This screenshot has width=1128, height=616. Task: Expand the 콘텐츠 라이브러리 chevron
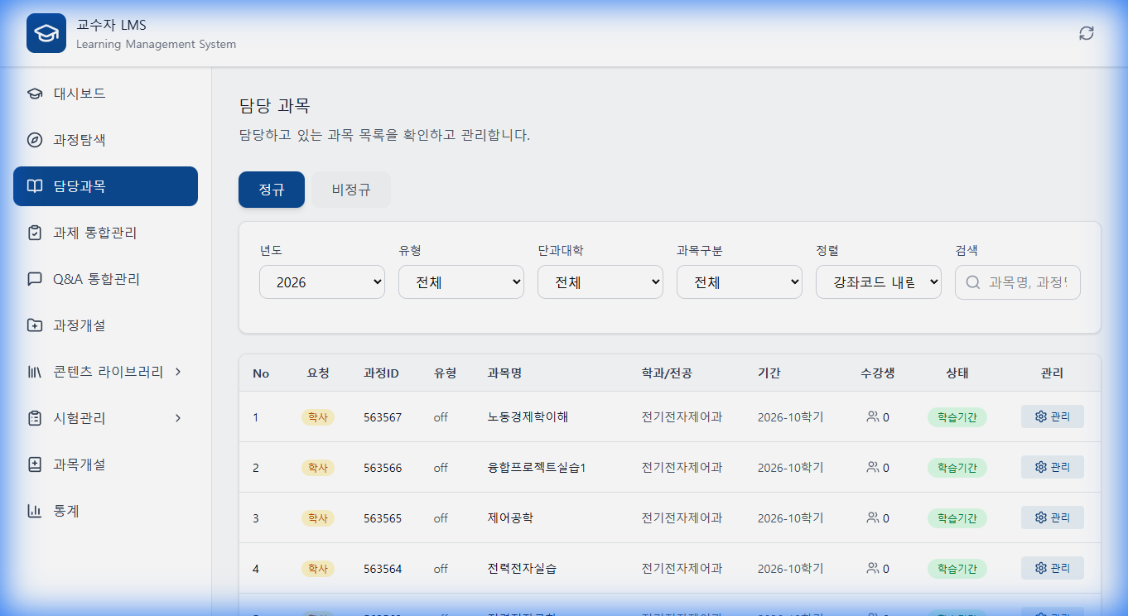[176, 372]
